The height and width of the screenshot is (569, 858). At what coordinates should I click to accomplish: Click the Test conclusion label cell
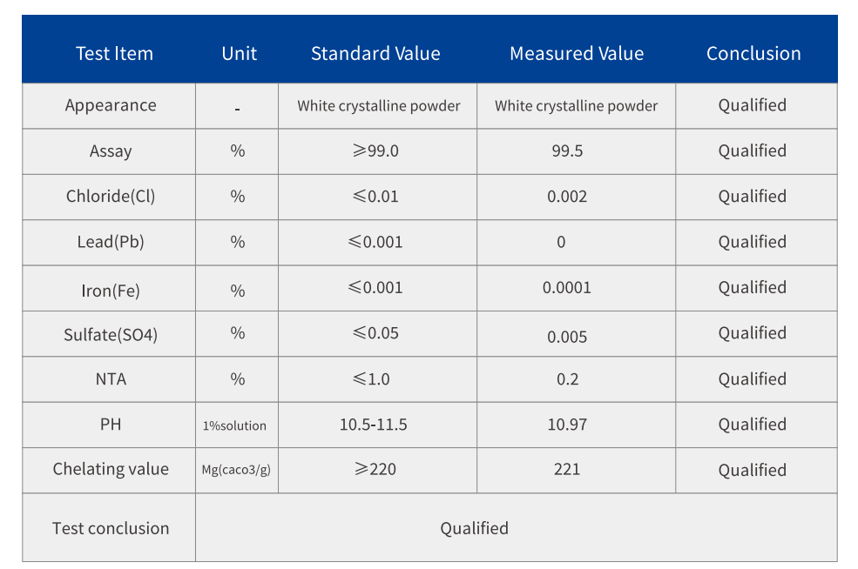(111, 528)
